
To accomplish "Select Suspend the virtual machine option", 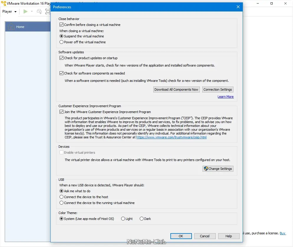I will [61, 36].
